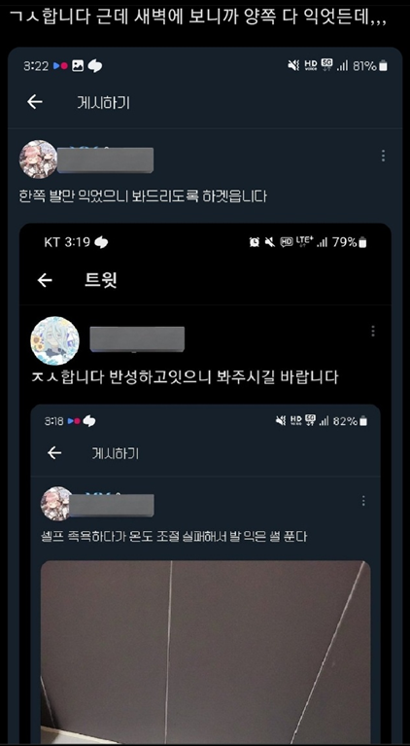Tap the mute icon in top status bar
This screenshot has width=410, height=746.
click(293, 66)
